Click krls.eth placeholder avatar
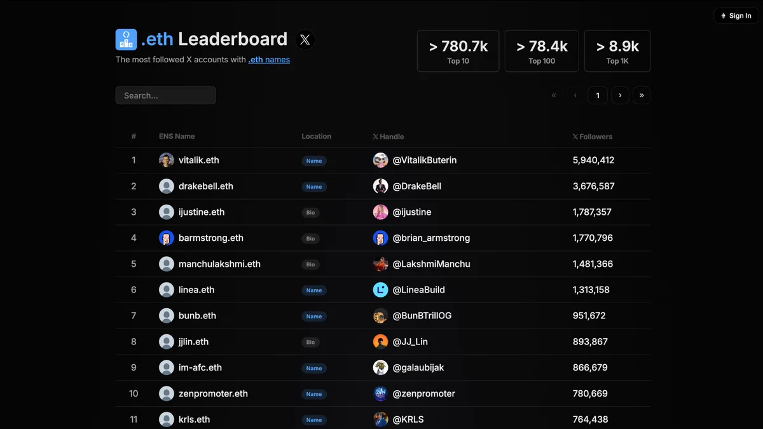Screen dimensions: 763x429 coord(167,419)
